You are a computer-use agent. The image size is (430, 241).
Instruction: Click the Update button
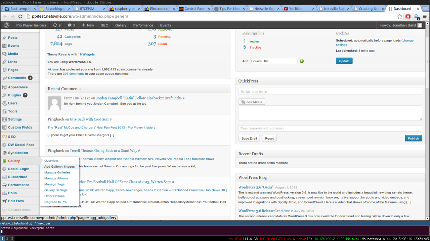coord(344,61)
